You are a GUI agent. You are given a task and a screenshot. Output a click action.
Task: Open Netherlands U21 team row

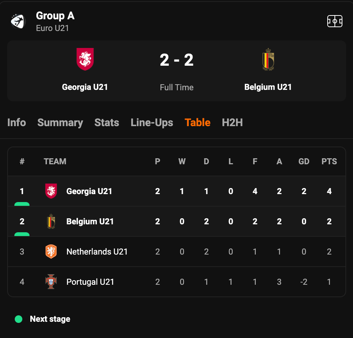(x=177, y=252)
